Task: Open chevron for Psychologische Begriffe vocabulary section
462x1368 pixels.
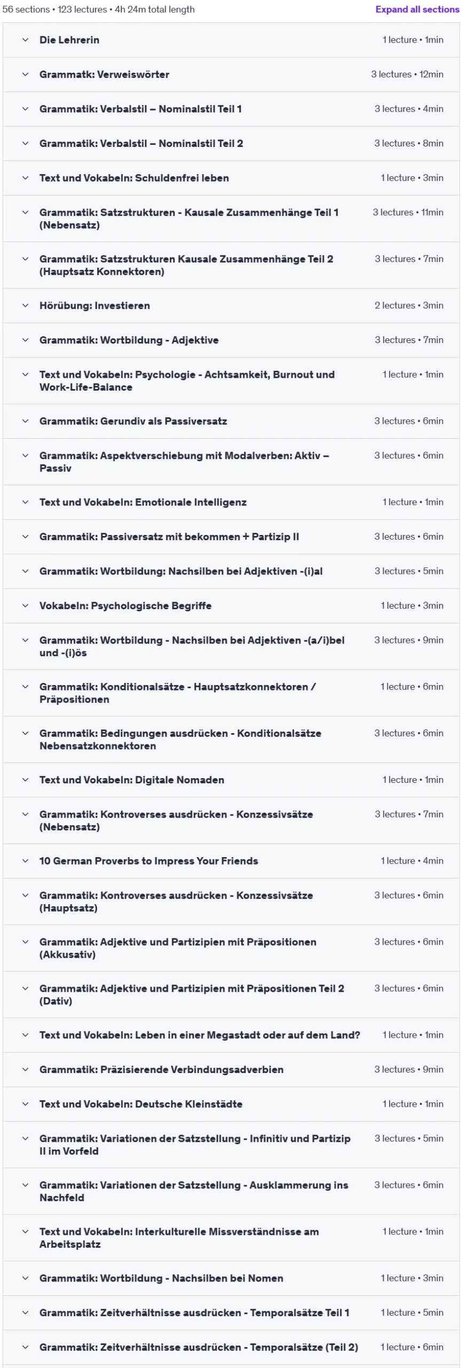Action: (x=25, y=605)
